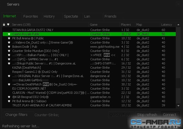This screenshot has height=129, width=183.
Task: Click shield icon next to Counter Strike Mundum
Action: tap(9, 51)
